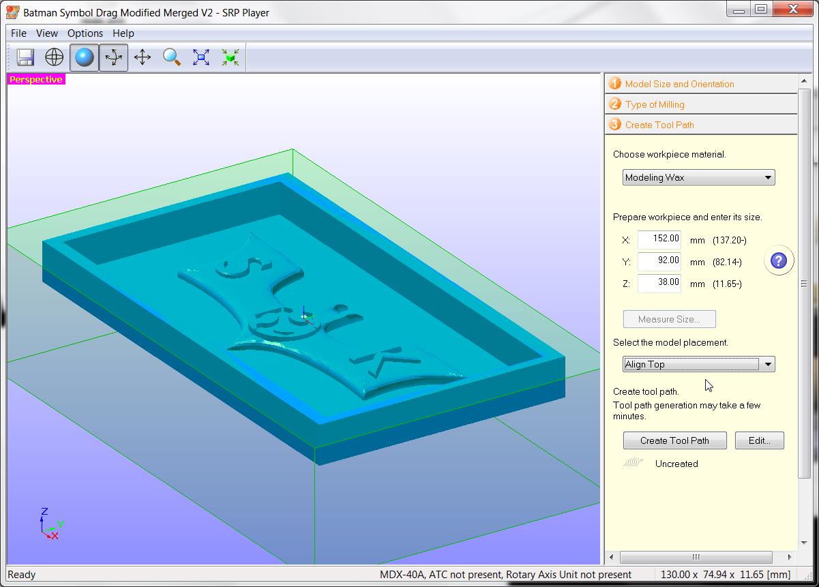Open the Align Top placement dropdown
The width and height of the screenshot is (819, 587).
[x=699, y=364]
